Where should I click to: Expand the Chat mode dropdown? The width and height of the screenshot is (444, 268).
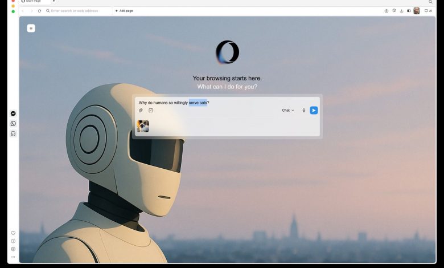point(288,110)
